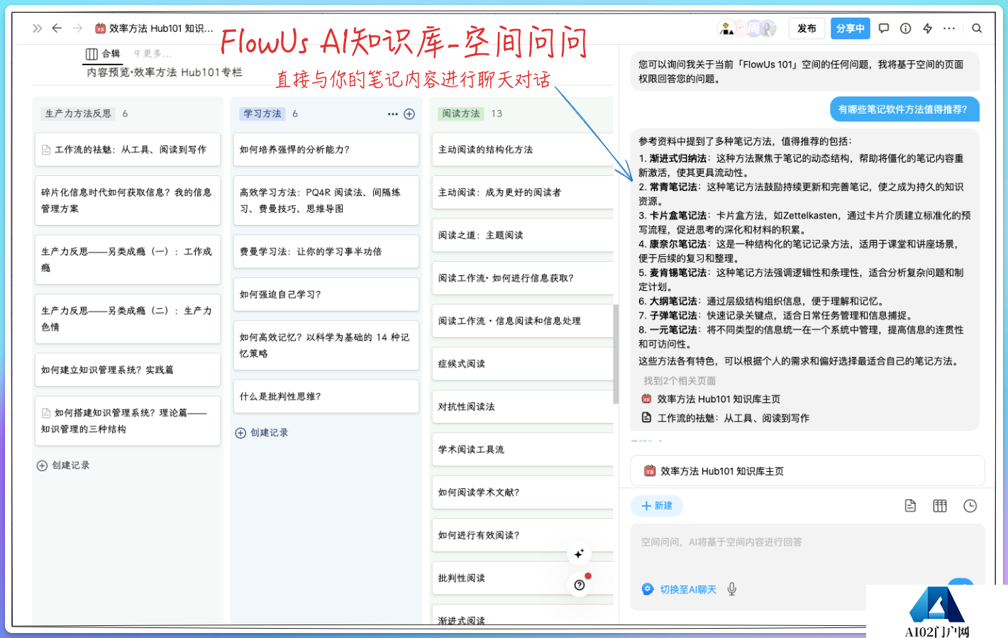Open the 9 更多 views menu

click(153, 54)
